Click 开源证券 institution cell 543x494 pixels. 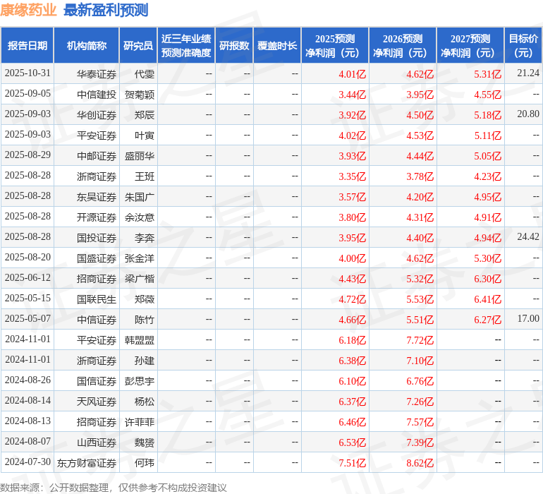click(97, 217)
